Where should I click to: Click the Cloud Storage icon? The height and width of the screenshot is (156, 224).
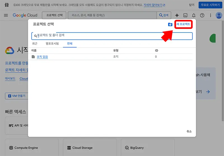(x=69, y=148)
